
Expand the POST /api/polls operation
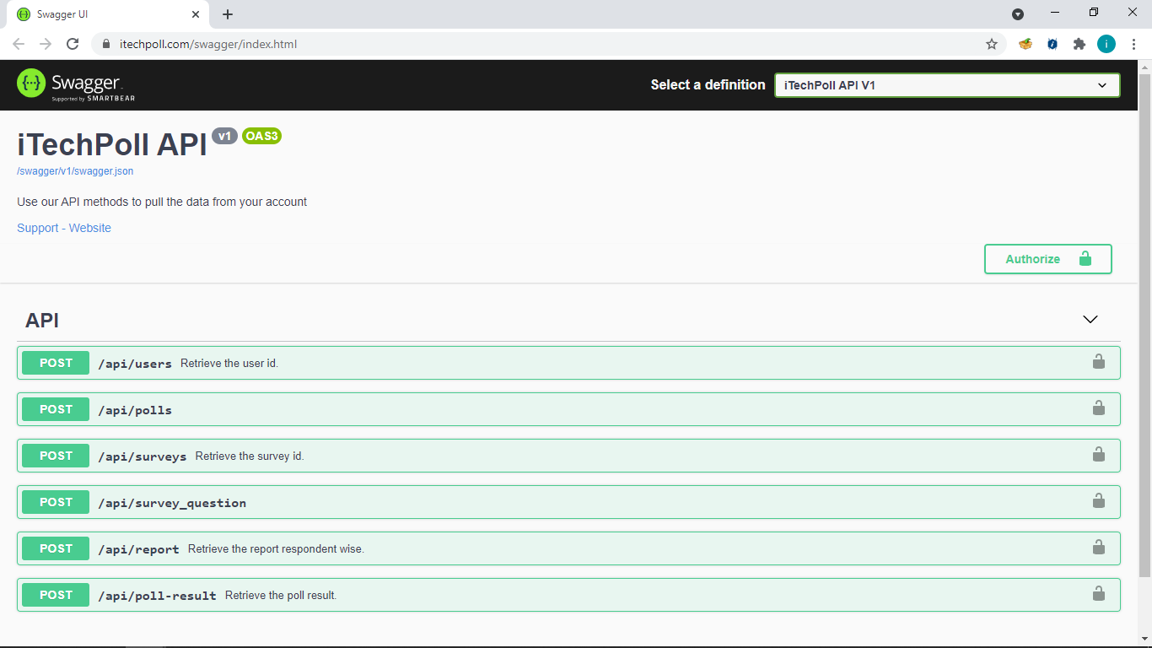click(x=568, y=409)
